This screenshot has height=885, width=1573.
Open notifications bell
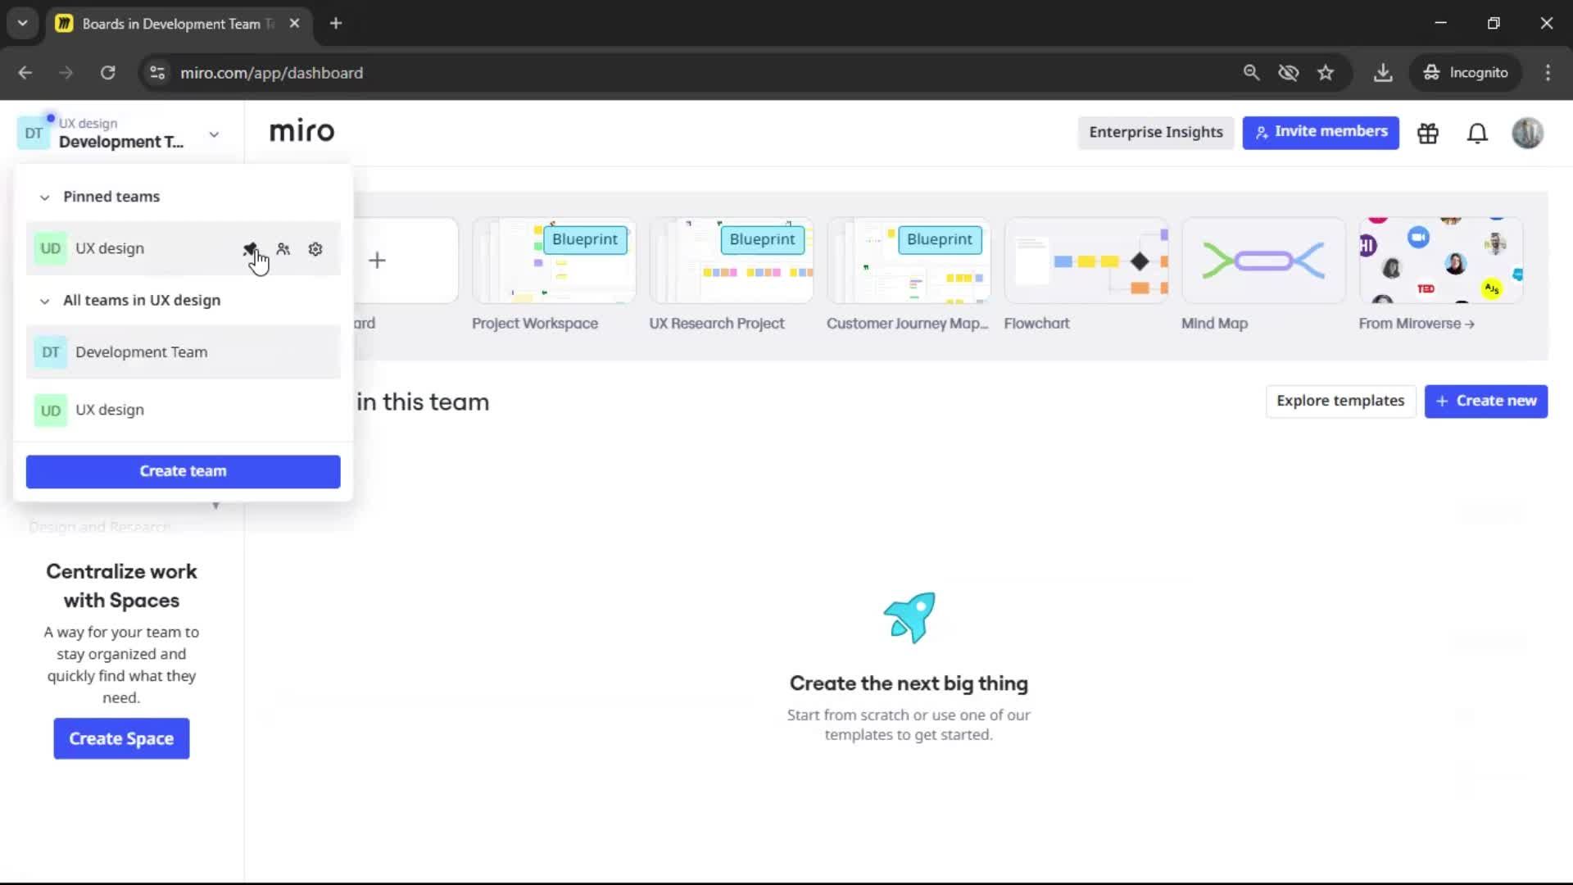pos(1477,133)
